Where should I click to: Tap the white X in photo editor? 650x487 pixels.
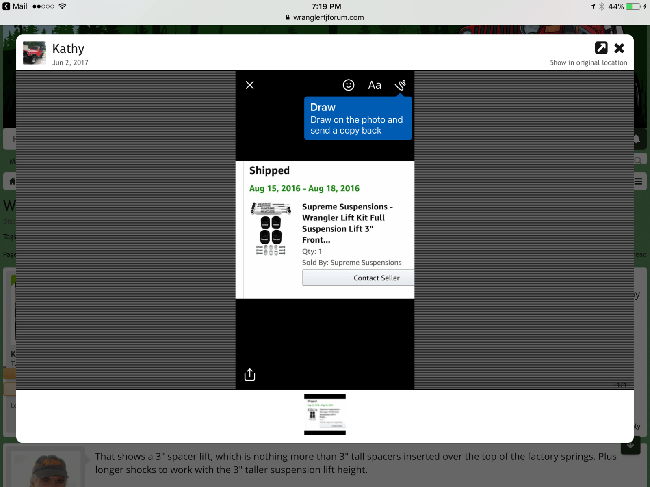click(250, 85)
